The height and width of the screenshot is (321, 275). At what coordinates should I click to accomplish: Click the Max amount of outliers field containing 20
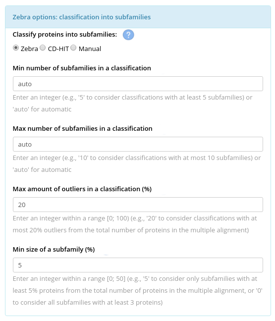[138, 205]
